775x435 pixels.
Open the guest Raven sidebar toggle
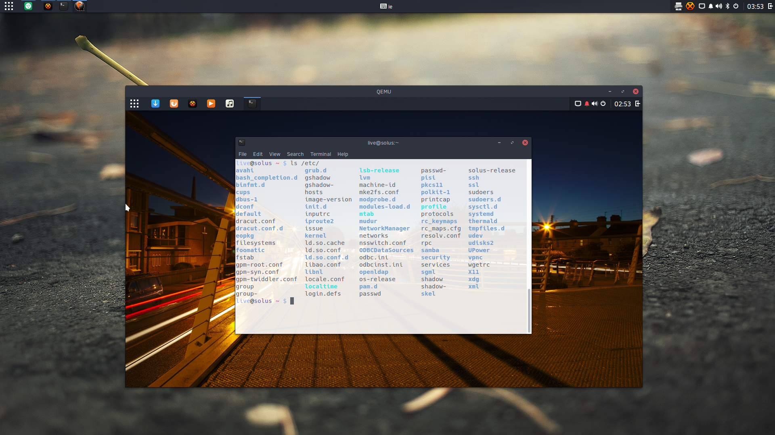click(x=638, y=104)
